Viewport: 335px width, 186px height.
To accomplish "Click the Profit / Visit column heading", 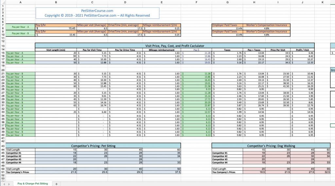I will click(x=302, y=50).
